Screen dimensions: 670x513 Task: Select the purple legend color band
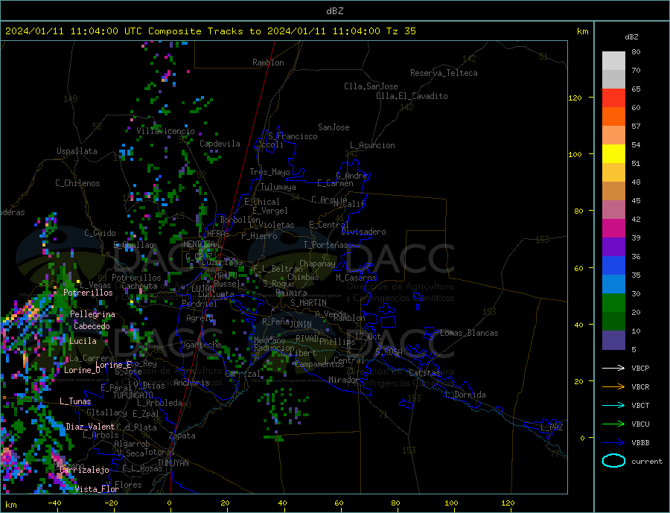coord(613,247)
